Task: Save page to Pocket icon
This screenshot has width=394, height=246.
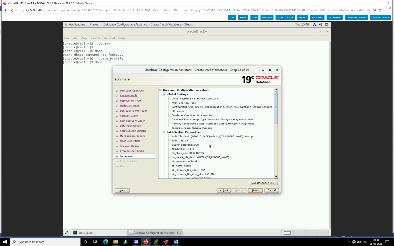Action: pos(374,10)
